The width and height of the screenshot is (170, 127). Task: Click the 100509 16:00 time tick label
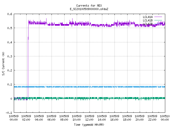coord(114,118)
